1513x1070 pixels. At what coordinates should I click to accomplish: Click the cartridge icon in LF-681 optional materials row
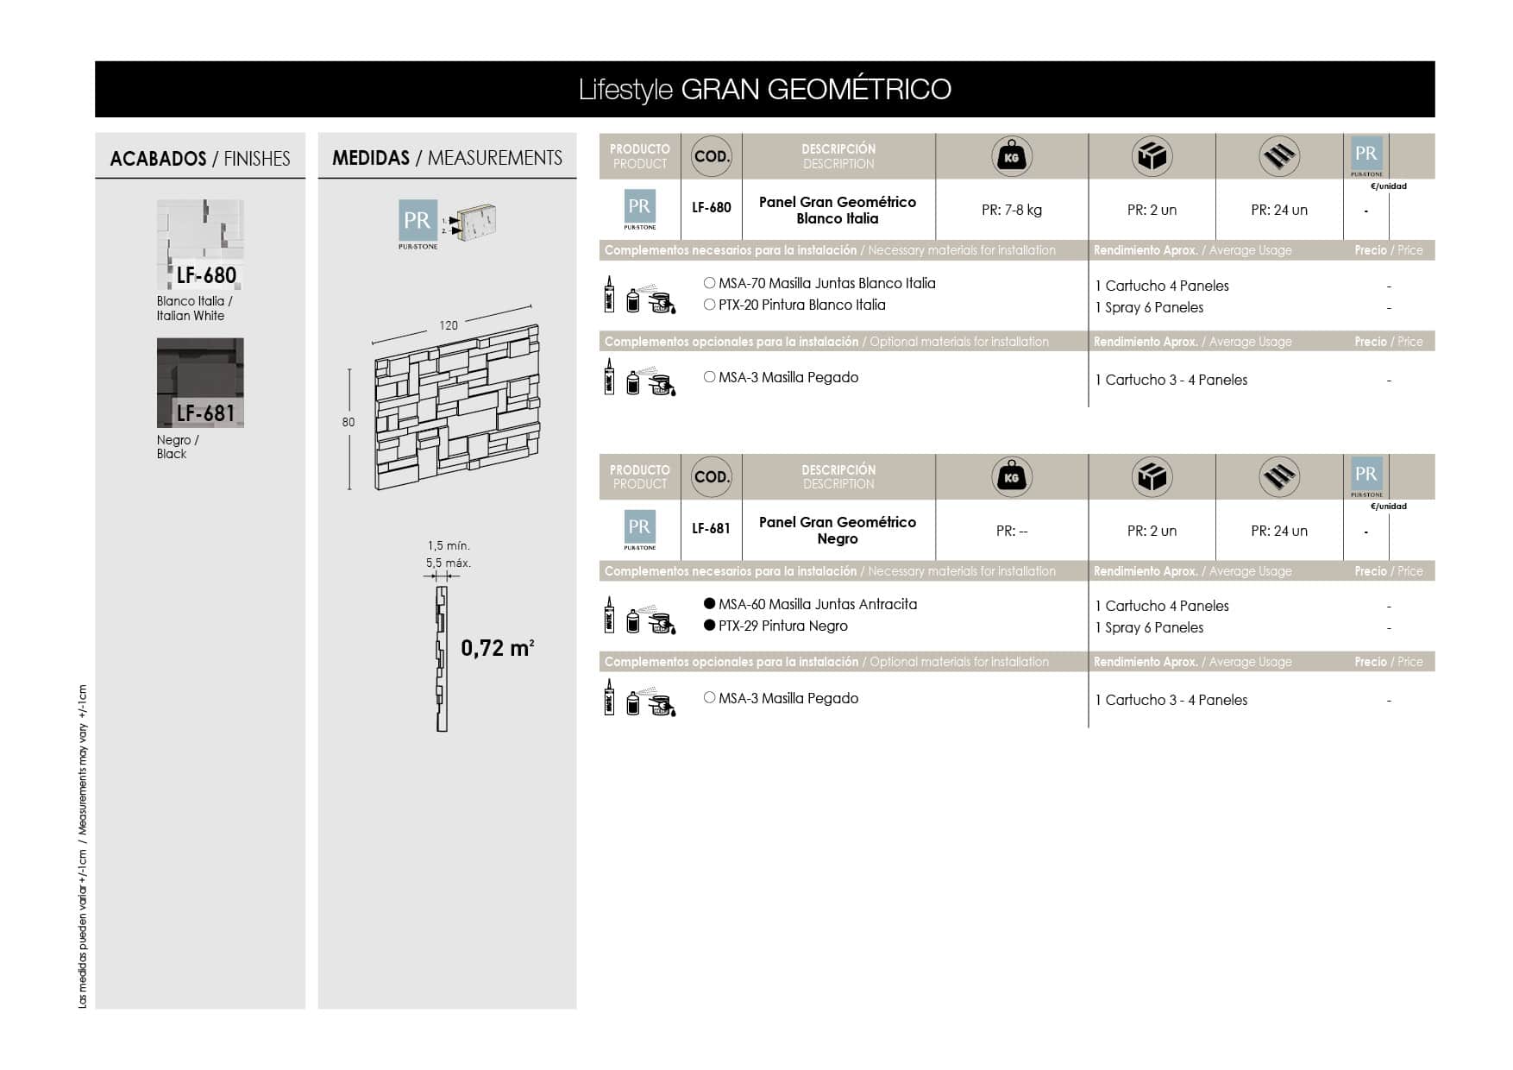609,697
